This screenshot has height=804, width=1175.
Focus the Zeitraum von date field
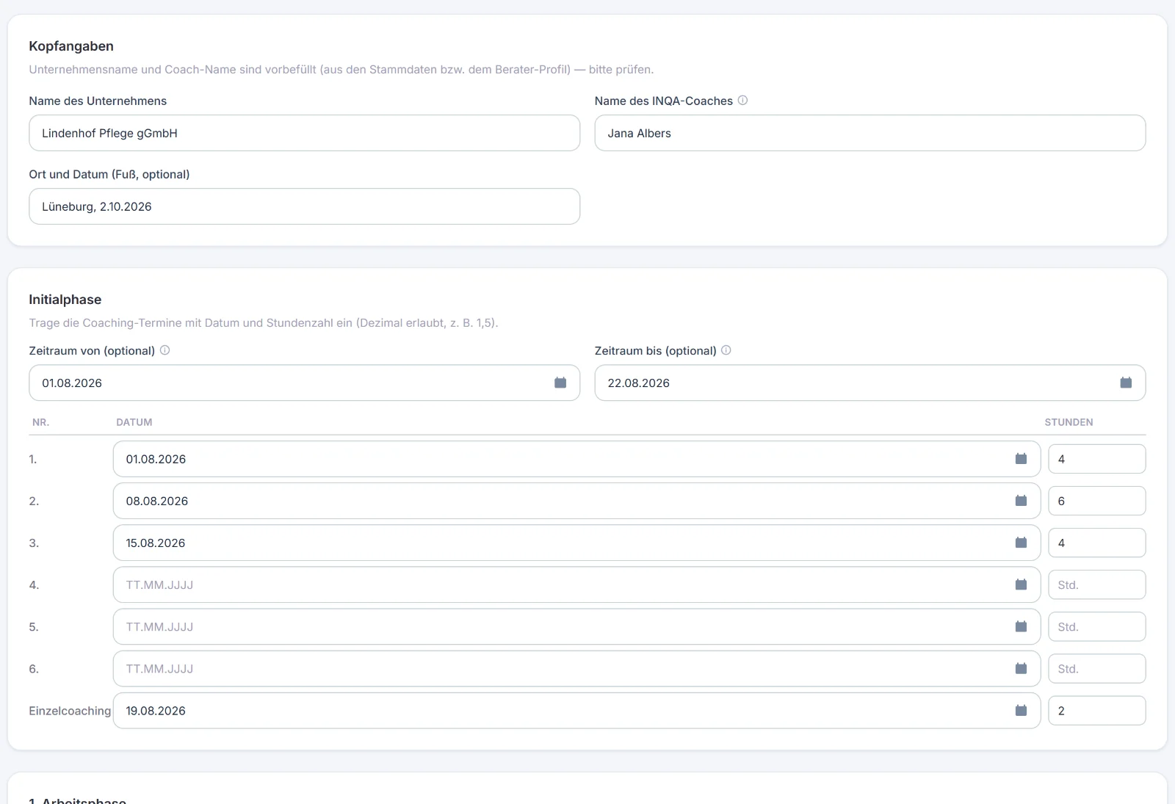pos(304,383)
